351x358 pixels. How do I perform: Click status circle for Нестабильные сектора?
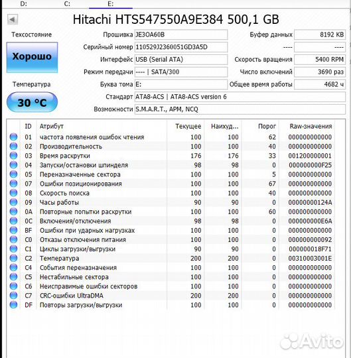coord(14,277)
